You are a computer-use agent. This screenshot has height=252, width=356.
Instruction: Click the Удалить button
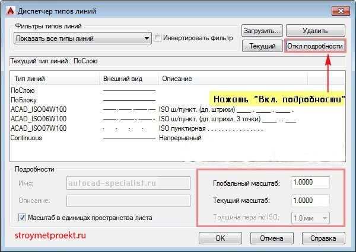pos(315,31)
